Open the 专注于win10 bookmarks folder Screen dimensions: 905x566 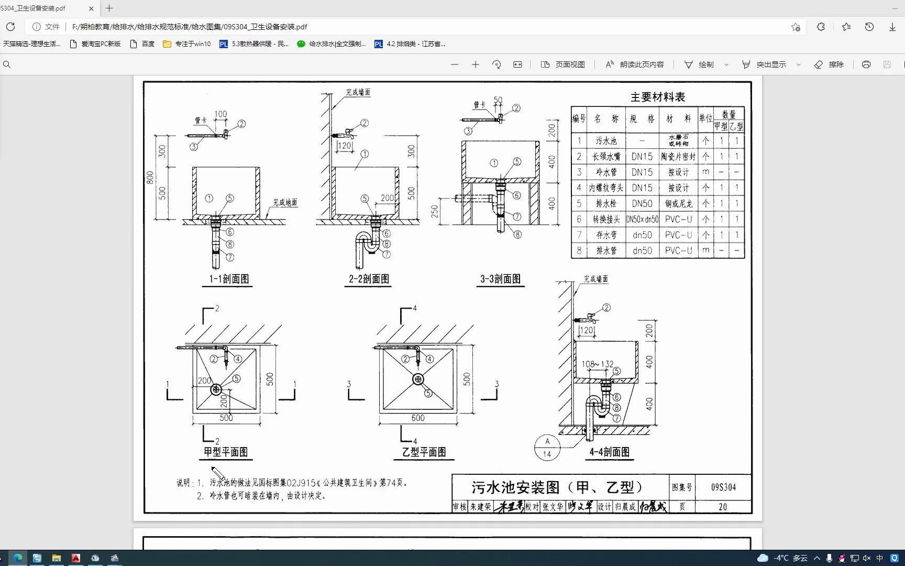187,44
